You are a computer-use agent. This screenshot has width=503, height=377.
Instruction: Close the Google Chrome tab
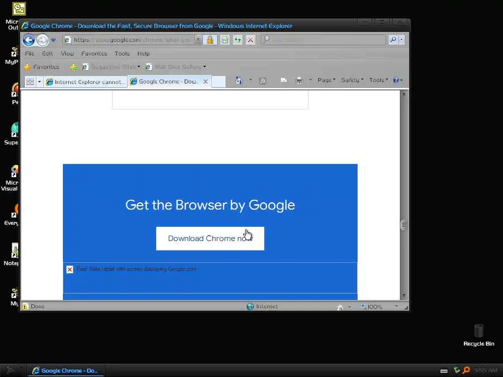tap(206, 81)
